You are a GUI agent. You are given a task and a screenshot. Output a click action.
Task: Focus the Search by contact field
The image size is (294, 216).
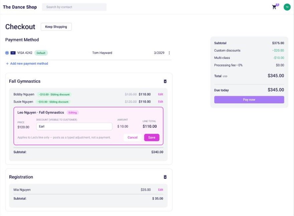74,7
